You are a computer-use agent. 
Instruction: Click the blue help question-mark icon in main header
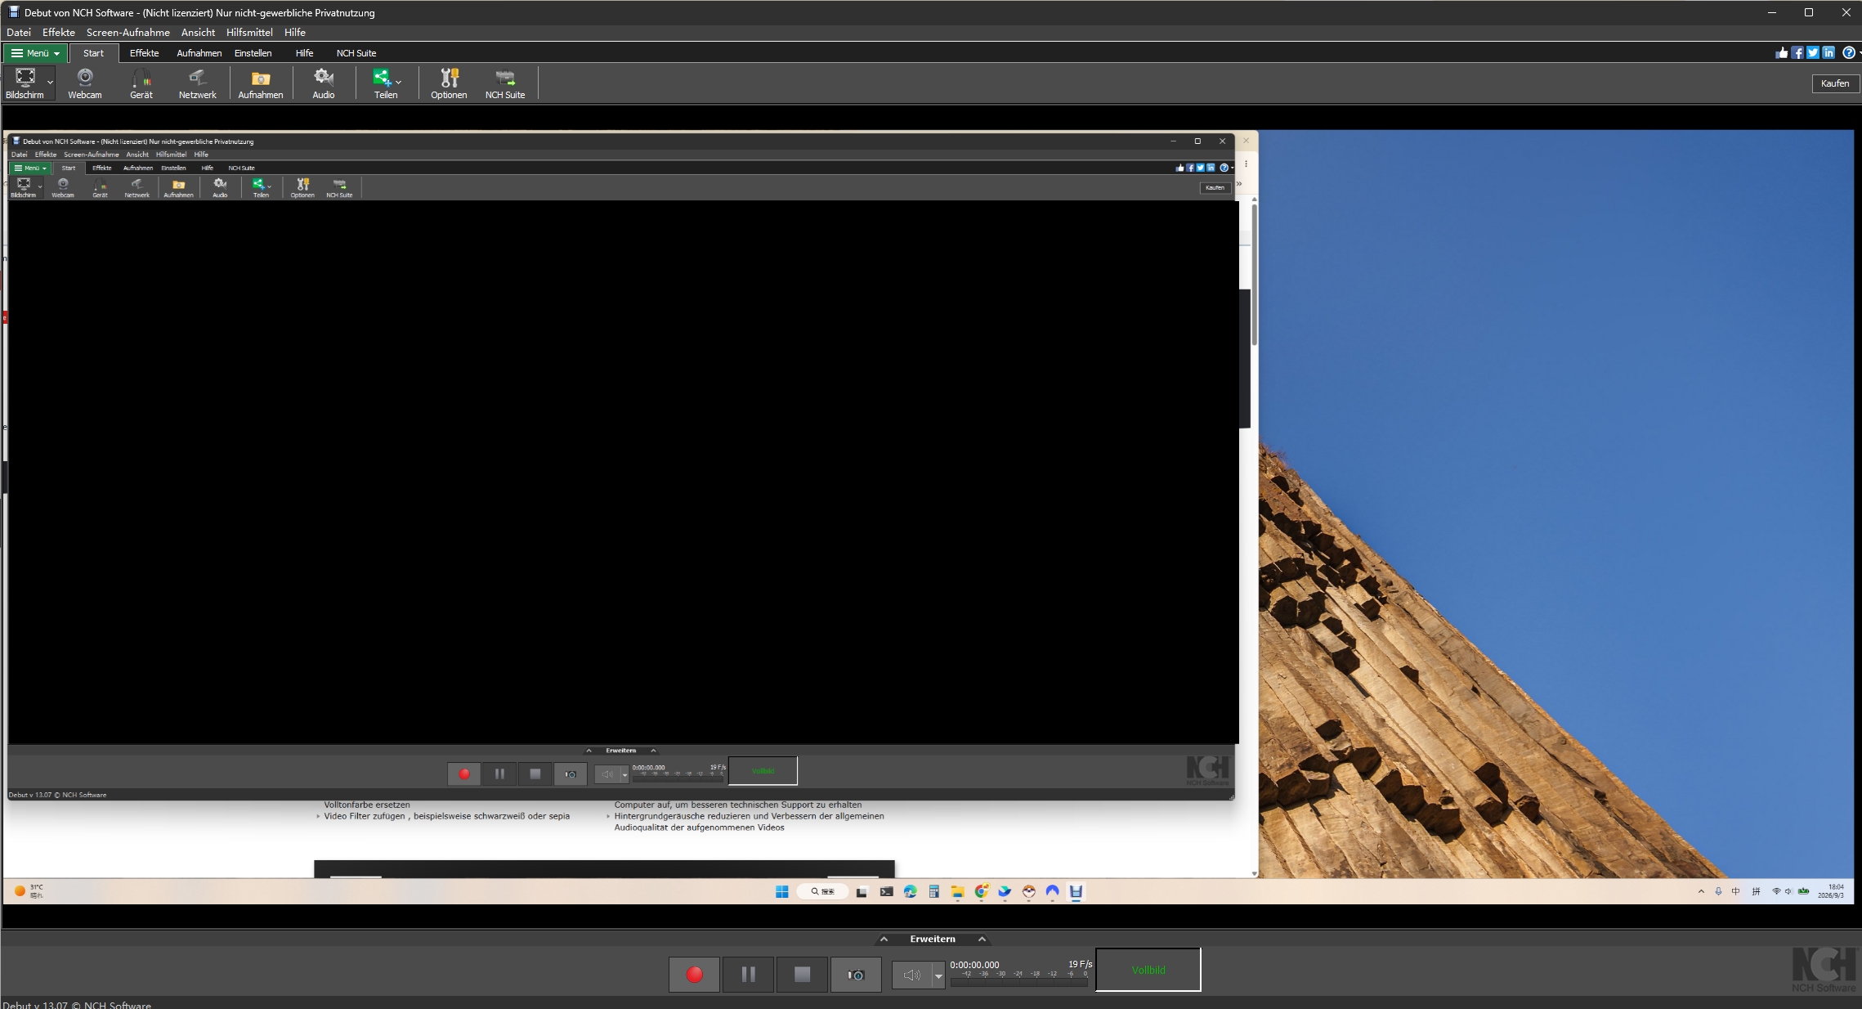[x=1848, y=53]
